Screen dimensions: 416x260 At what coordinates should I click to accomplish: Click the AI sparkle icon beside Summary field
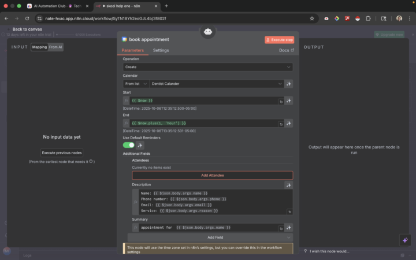(288, 228)
